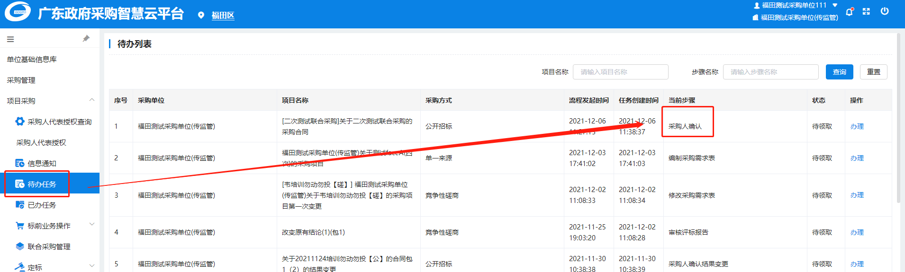Expand the 标前业务操作 submenu
Image resolution: width=905 pixels, height=272 pixels.
point(92,225)
